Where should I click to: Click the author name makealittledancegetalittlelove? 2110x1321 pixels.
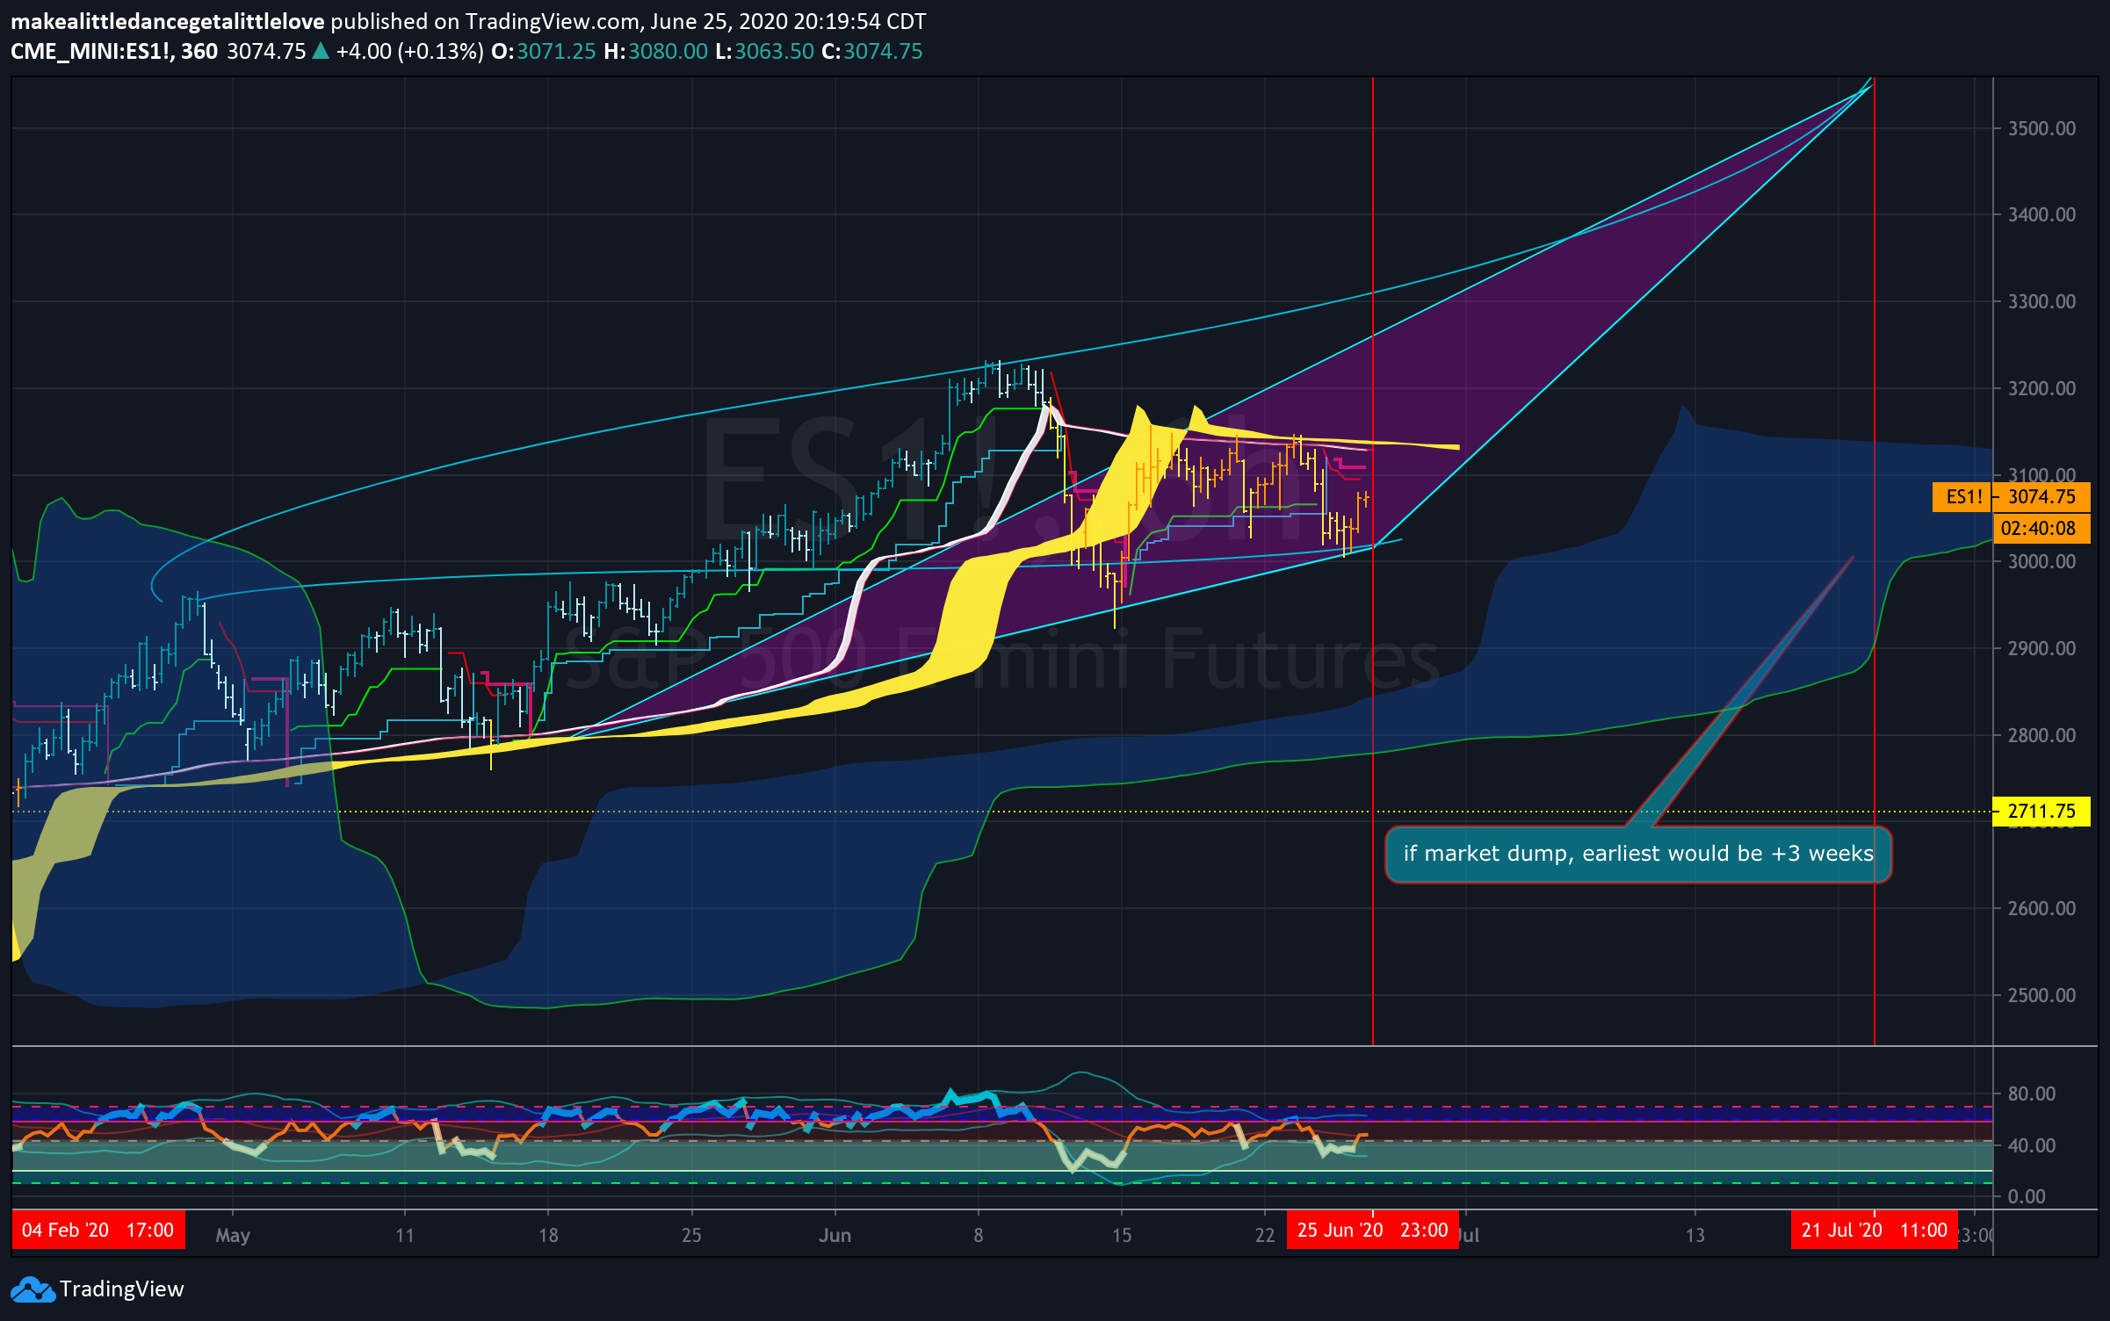click(167, 21)
